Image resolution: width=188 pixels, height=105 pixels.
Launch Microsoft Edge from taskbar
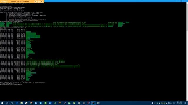(17, 103)
